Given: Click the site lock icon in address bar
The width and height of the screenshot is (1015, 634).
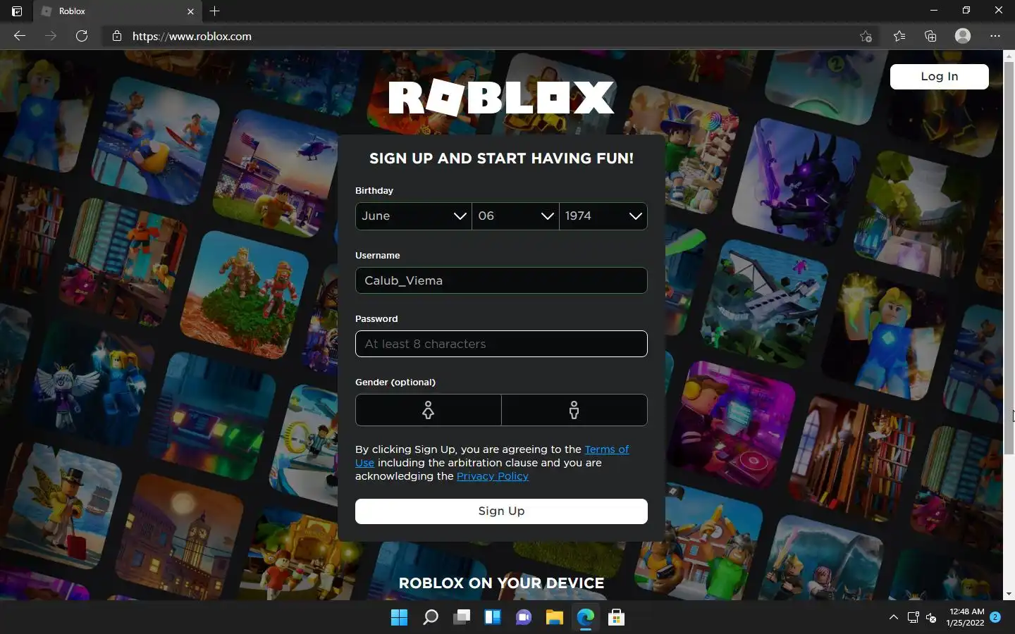Looking at the screenshot, I should 117,36.
